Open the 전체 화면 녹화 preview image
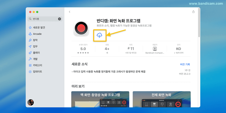Image resolution: width=226 pixels, height=113 pixels. click(162, 99)
